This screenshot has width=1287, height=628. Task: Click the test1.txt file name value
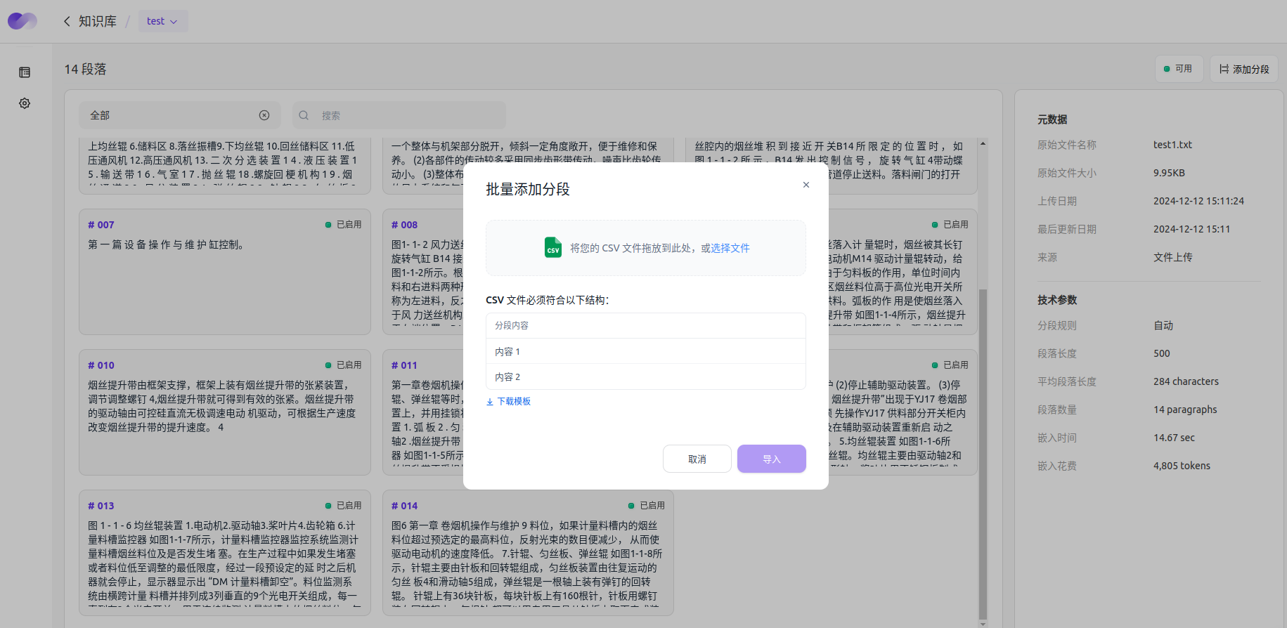coord(1172,145)
